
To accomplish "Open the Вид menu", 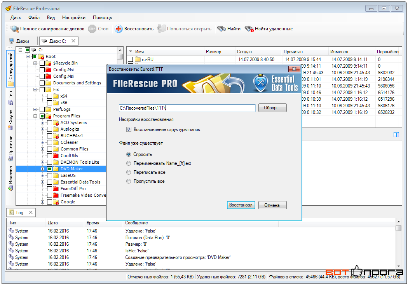I will (x=51, y=17).
